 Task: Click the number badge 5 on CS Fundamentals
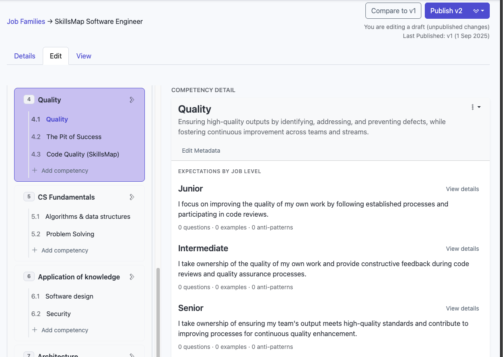29,197
